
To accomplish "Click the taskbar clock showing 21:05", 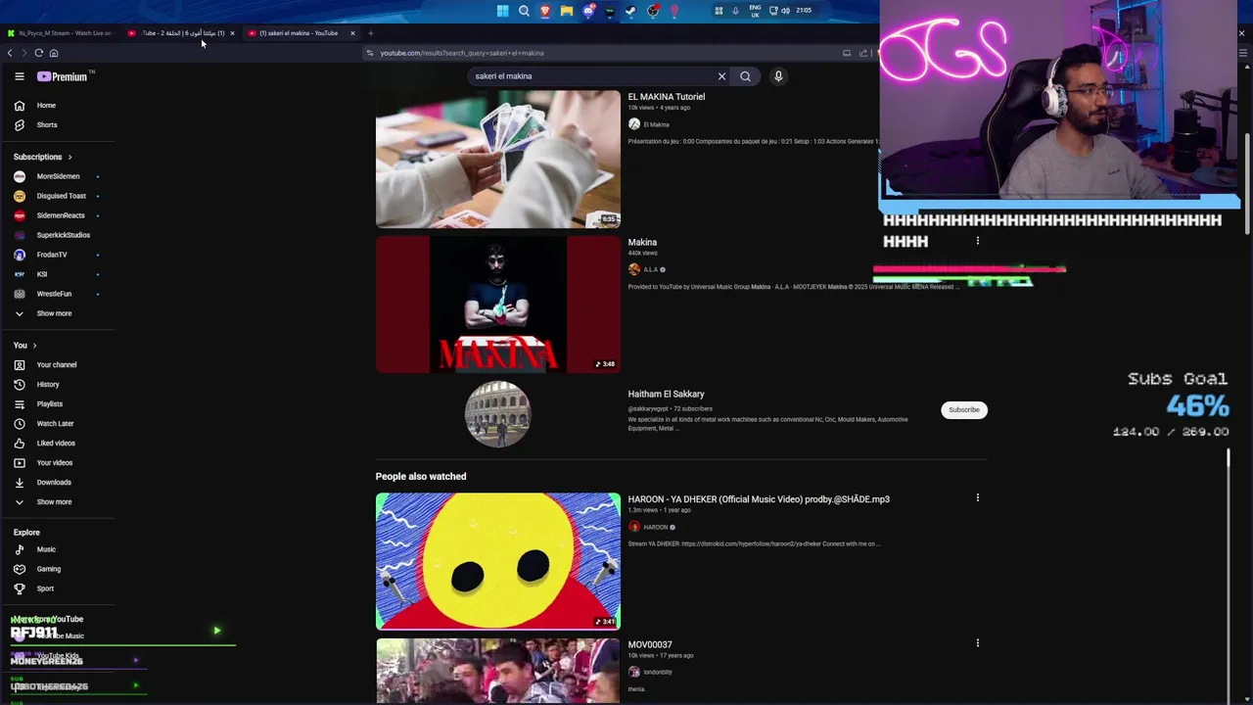I will [804, 11].
